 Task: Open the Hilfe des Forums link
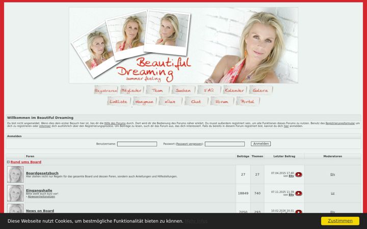pyautogui.click(x=115, y=123)
